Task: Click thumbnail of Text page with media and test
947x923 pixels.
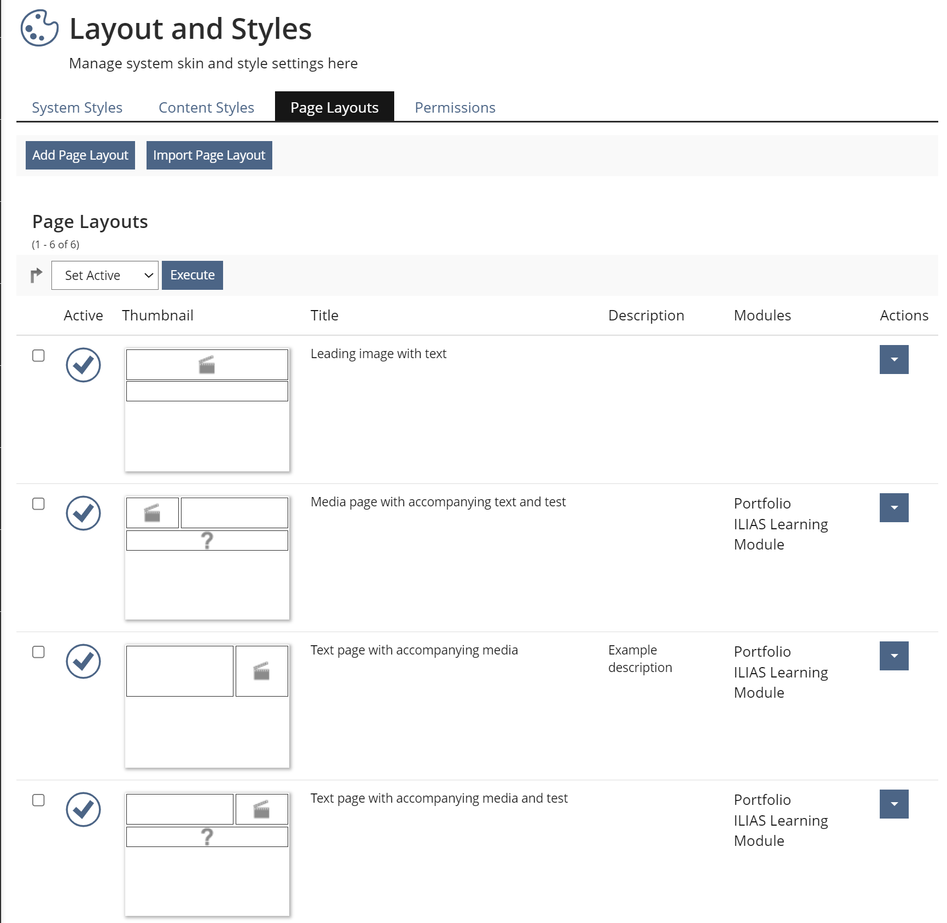Action: [x=207, y=854]
